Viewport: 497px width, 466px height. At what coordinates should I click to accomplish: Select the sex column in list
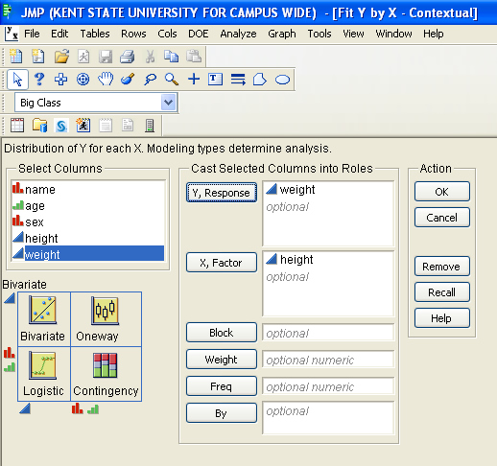point(88,221)
